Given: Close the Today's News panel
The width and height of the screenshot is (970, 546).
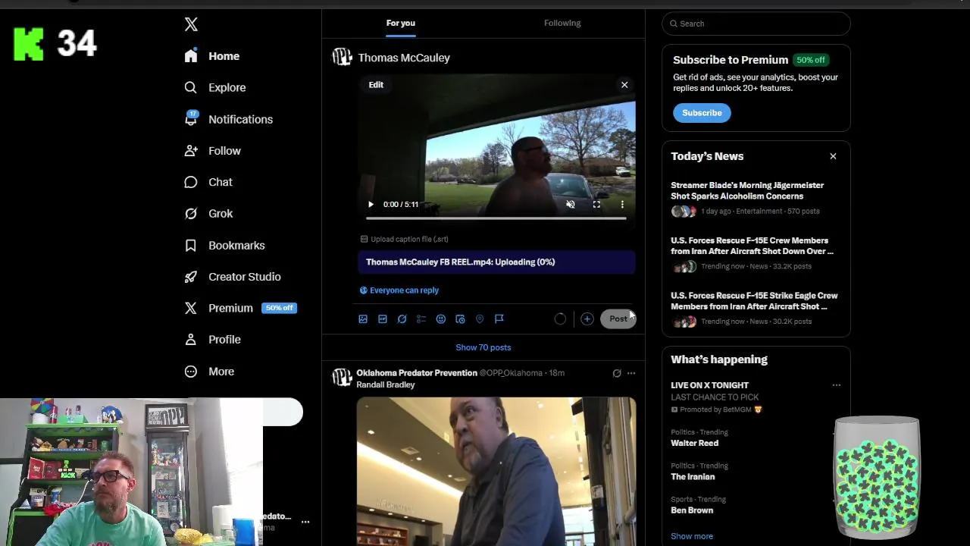Looking at the screenshot, I should pyautogui.click(x=833, y=156).
